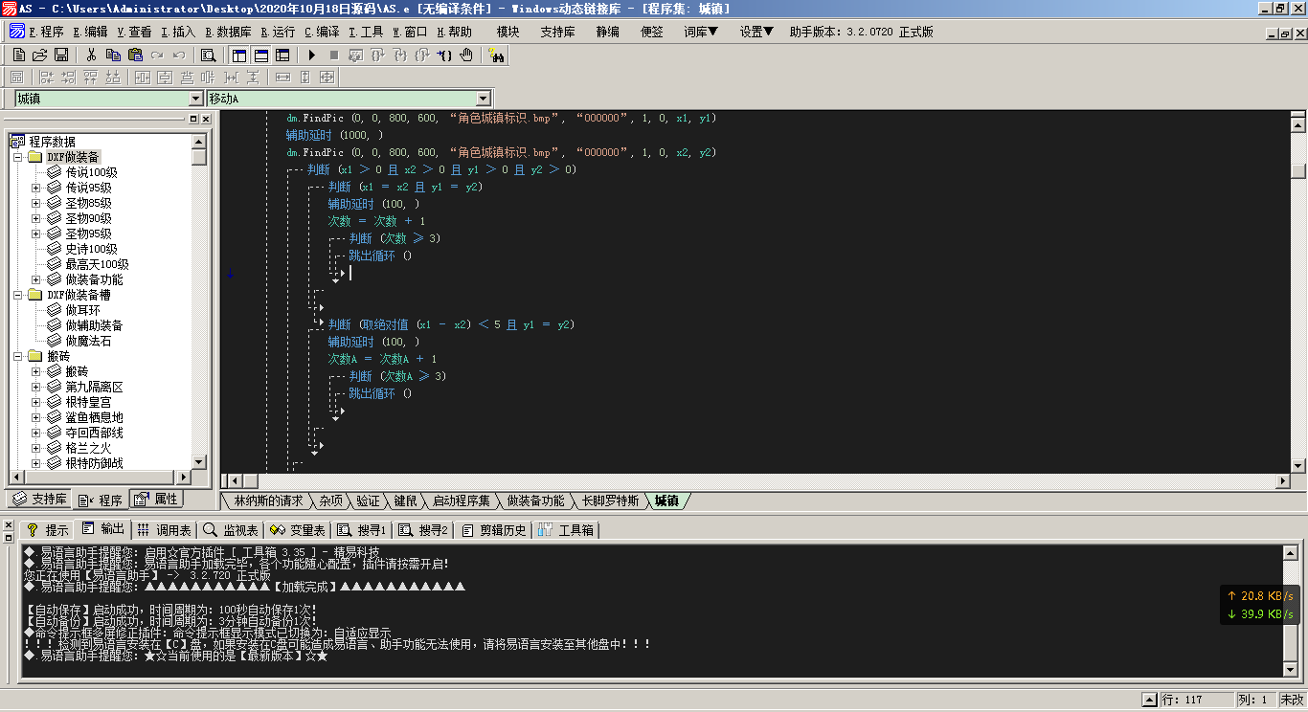The height and width of the screenshot is (712, 1308).
Task: Click the 静编 helper button
Action: 608,32
